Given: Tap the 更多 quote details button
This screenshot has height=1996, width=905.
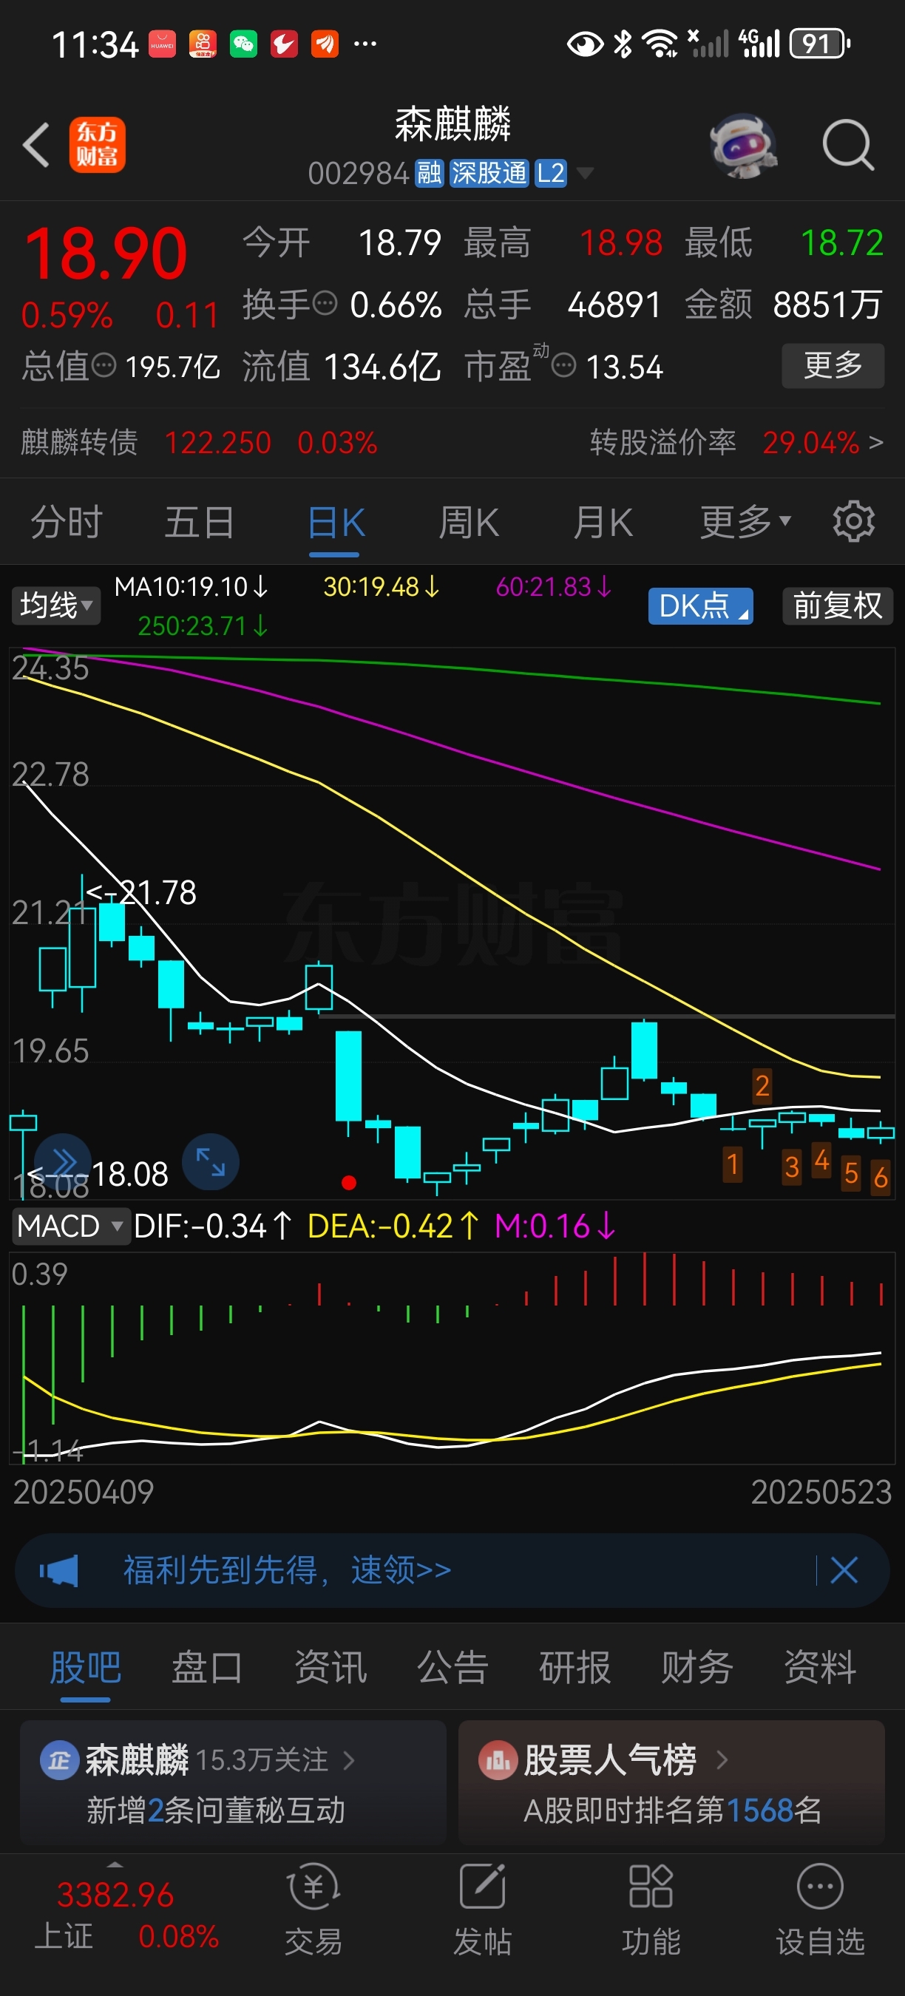Looking at the screenshot, I should 833,365.
